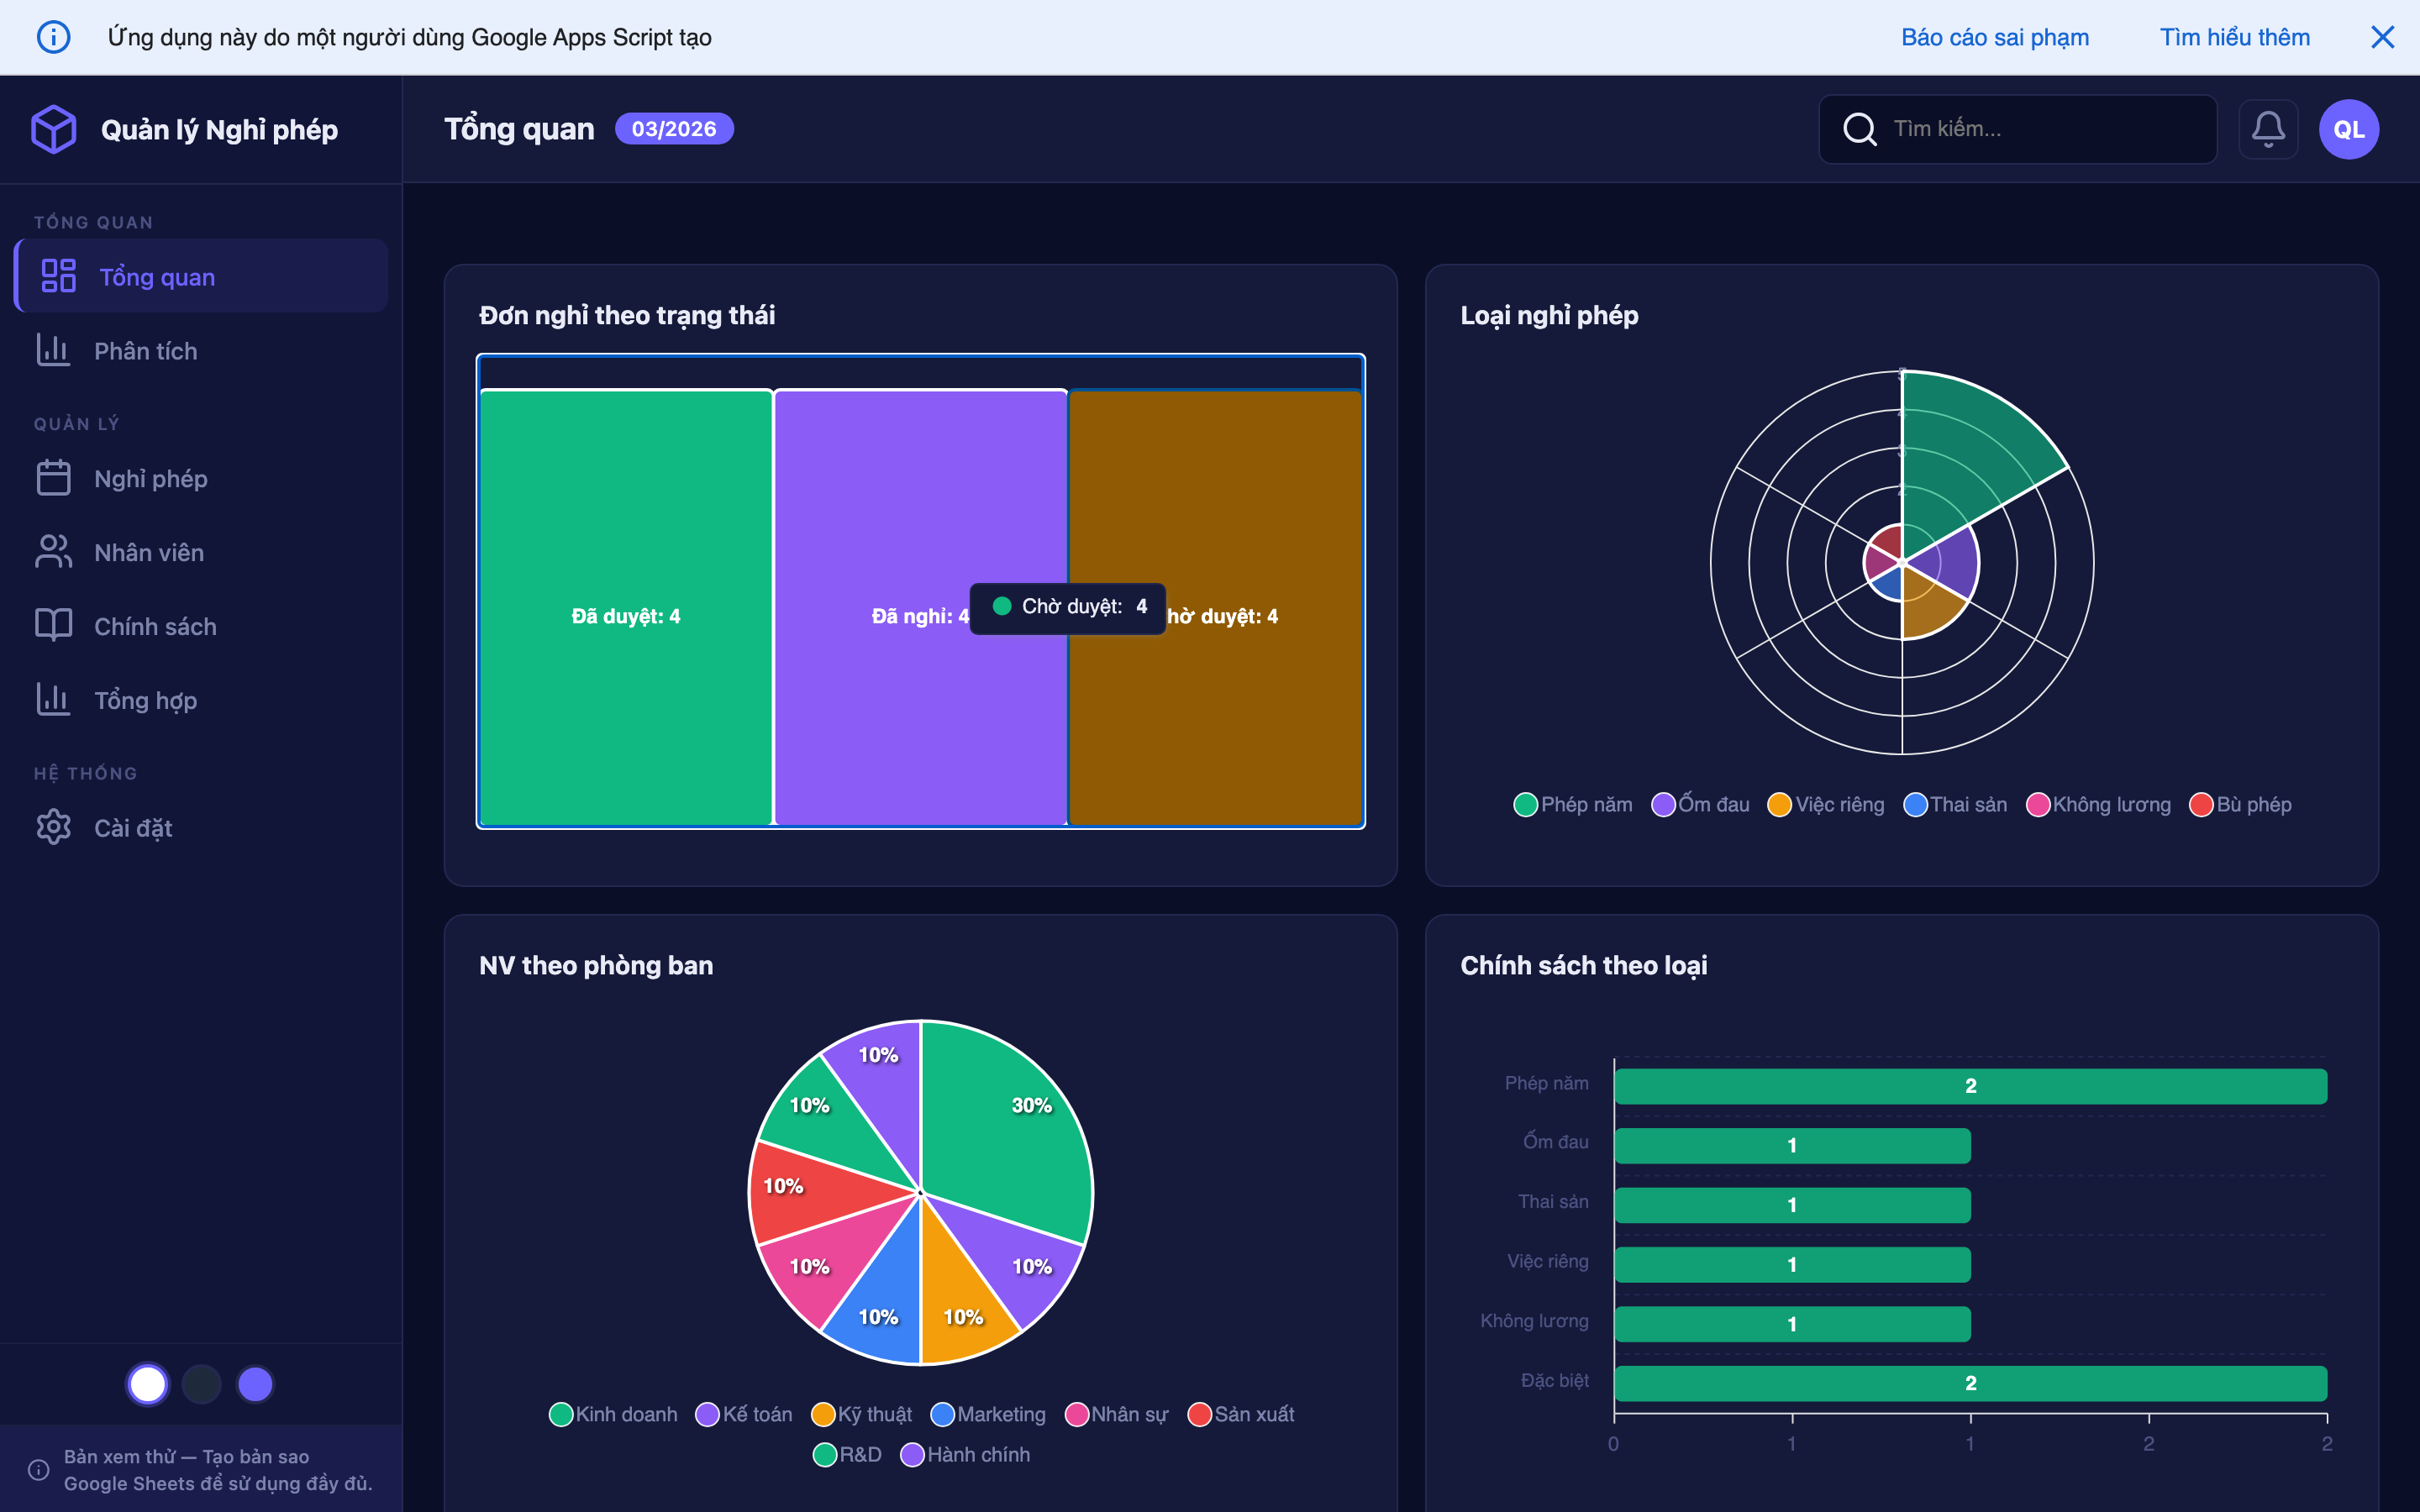Click the Quản lý Nghỉ phép cube logo

tap(53, 128)
